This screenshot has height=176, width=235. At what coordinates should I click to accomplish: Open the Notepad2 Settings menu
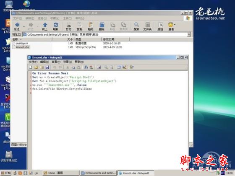pyautogui.click(x=68, y=62)
